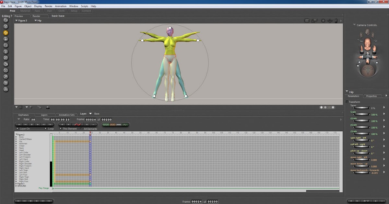Click Delete Keyframes minus button
389x204 pixels.
pos(94,124)
